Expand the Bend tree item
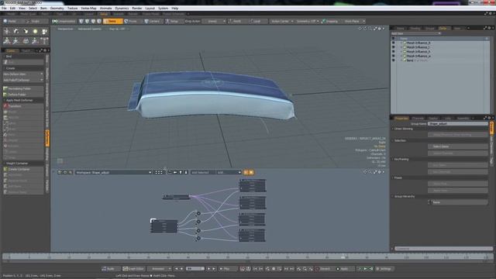 click(x=401, y=60)
